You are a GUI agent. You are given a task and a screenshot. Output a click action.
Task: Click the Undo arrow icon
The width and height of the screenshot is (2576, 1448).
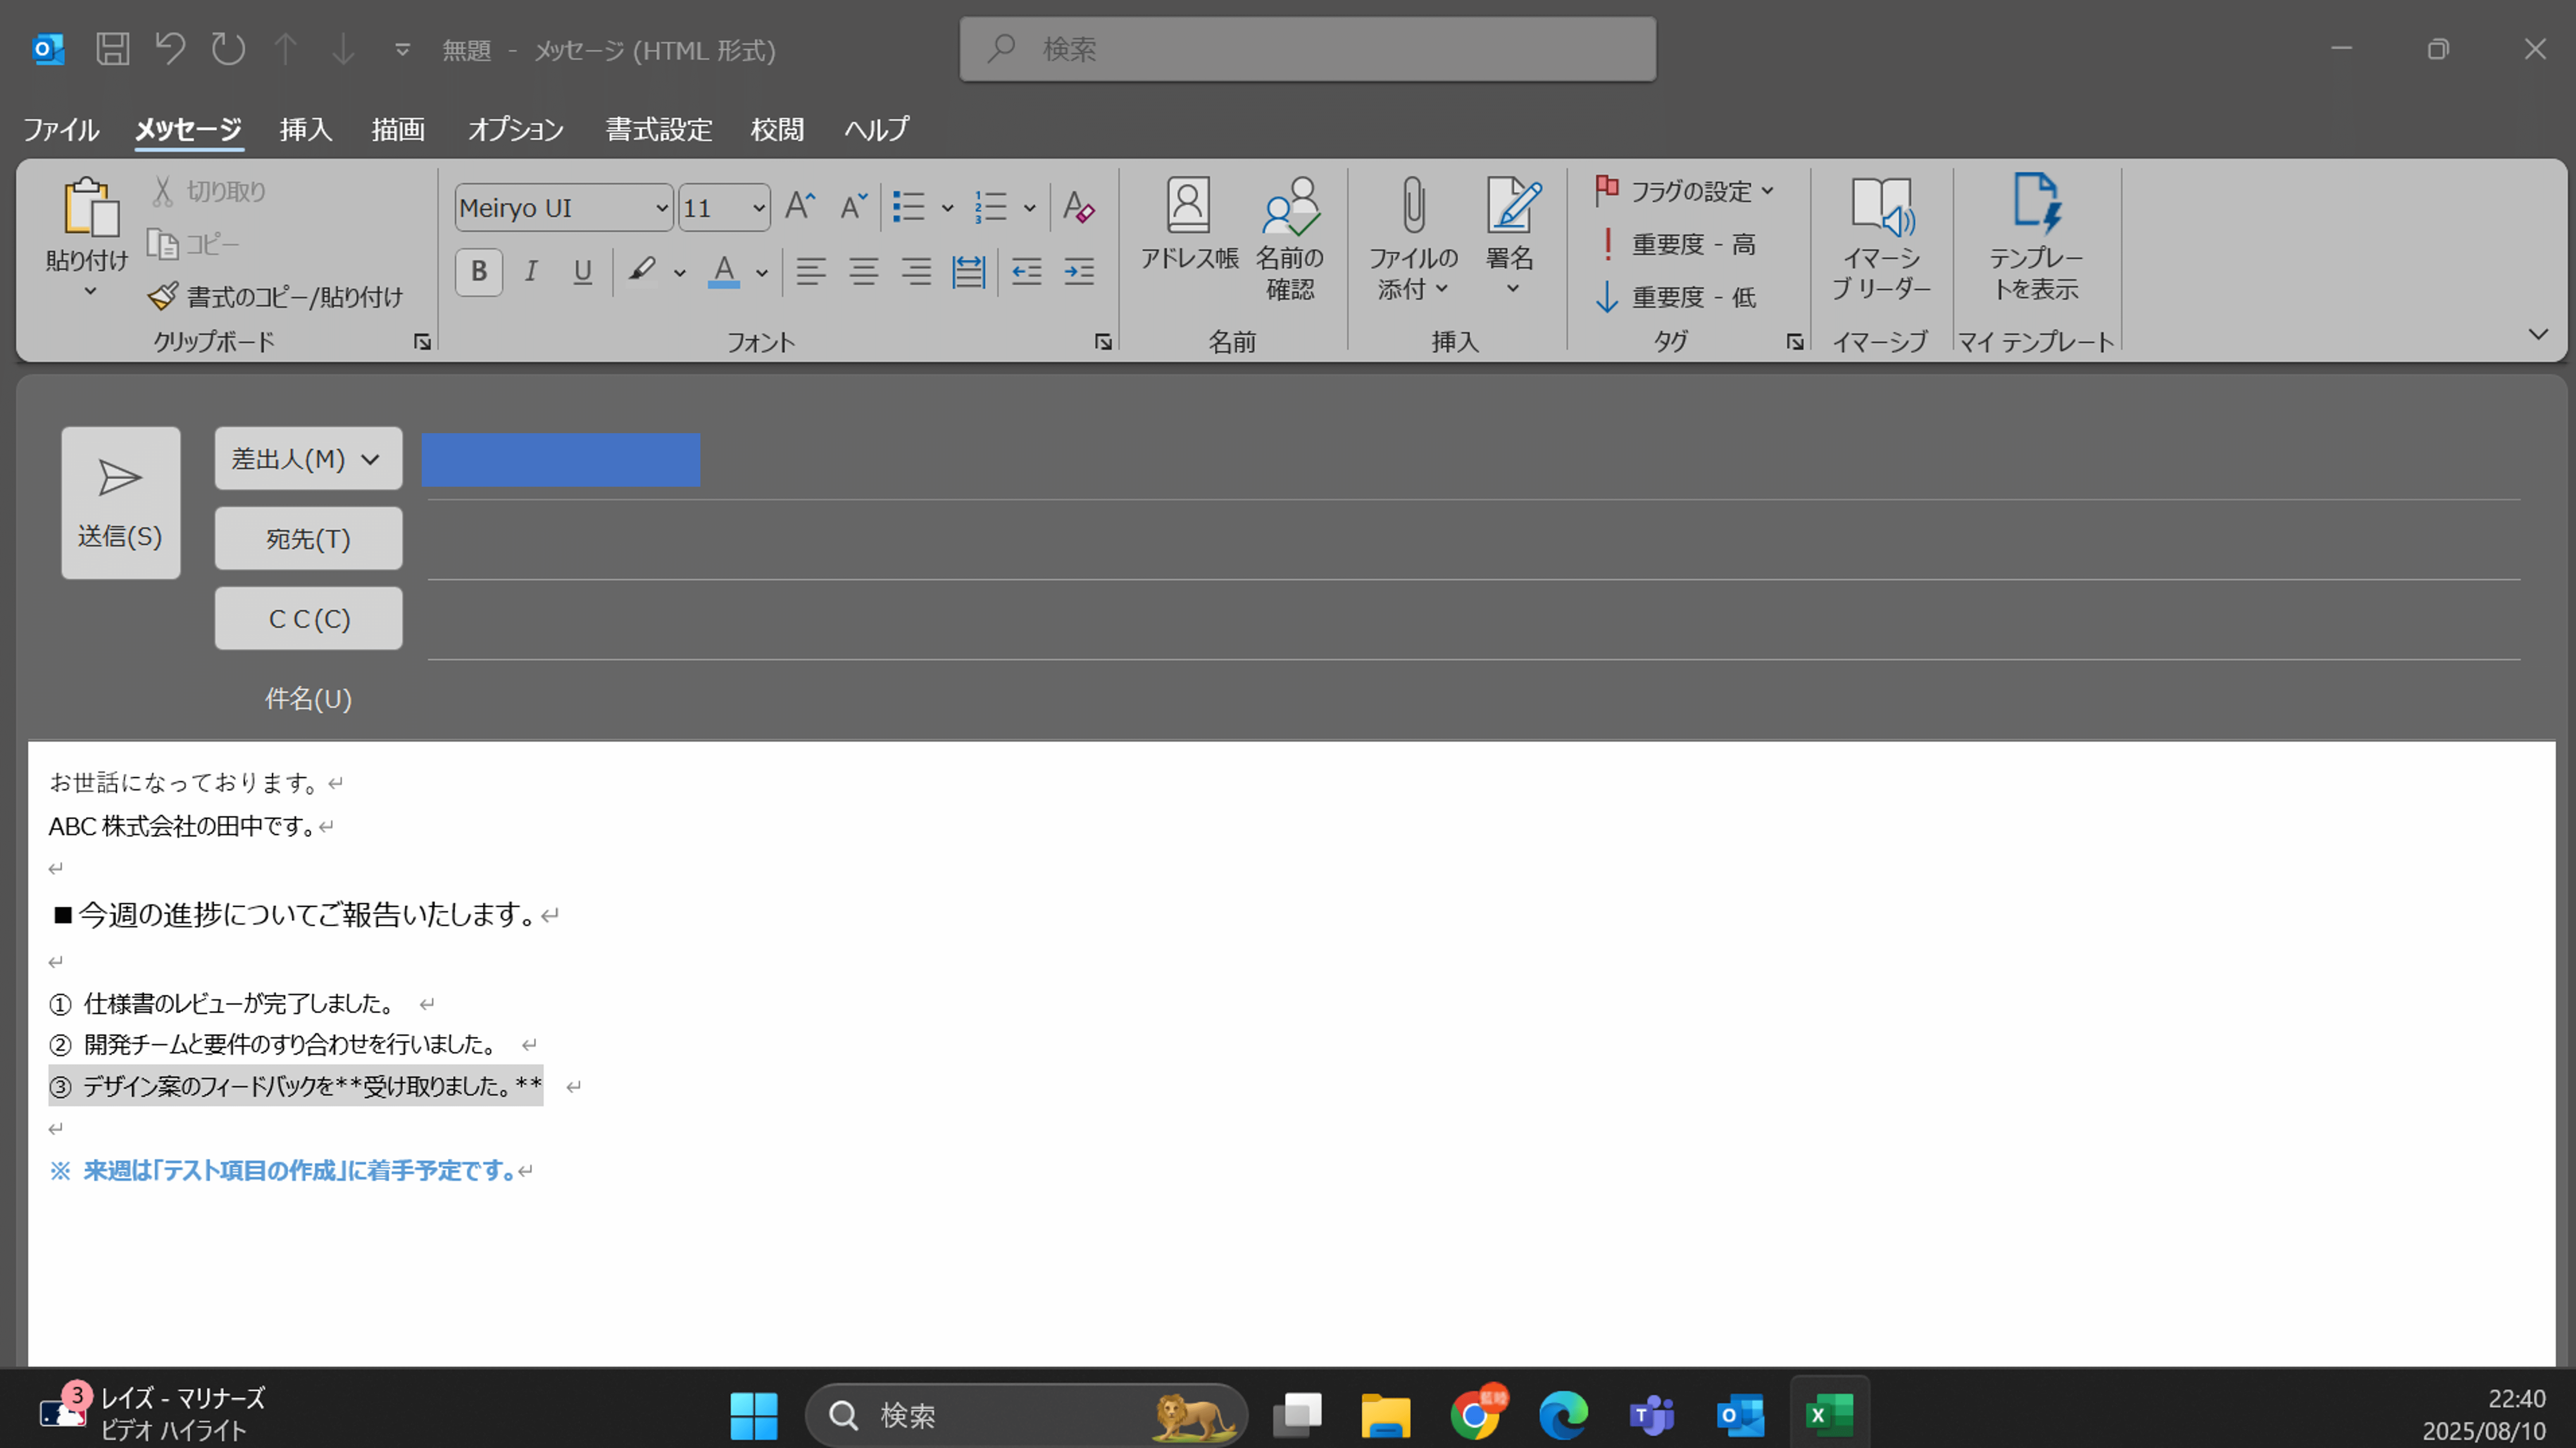170,49
